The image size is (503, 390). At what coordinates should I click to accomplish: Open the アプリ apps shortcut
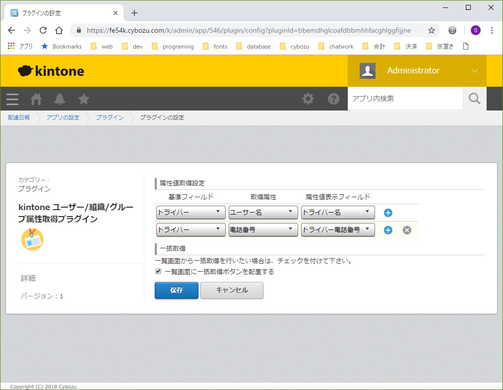point(20,47)
